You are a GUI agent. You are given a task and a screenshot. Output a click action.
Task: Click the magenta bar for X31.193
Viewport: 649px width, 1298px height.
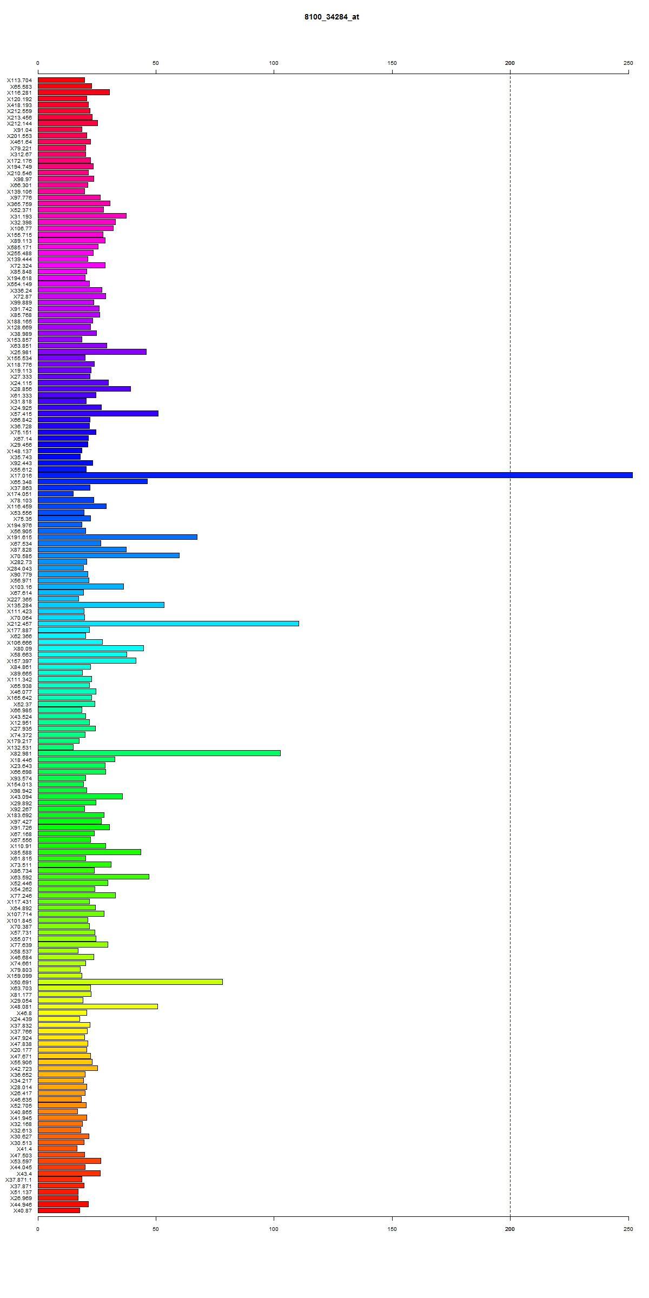[x=82, y=216]
